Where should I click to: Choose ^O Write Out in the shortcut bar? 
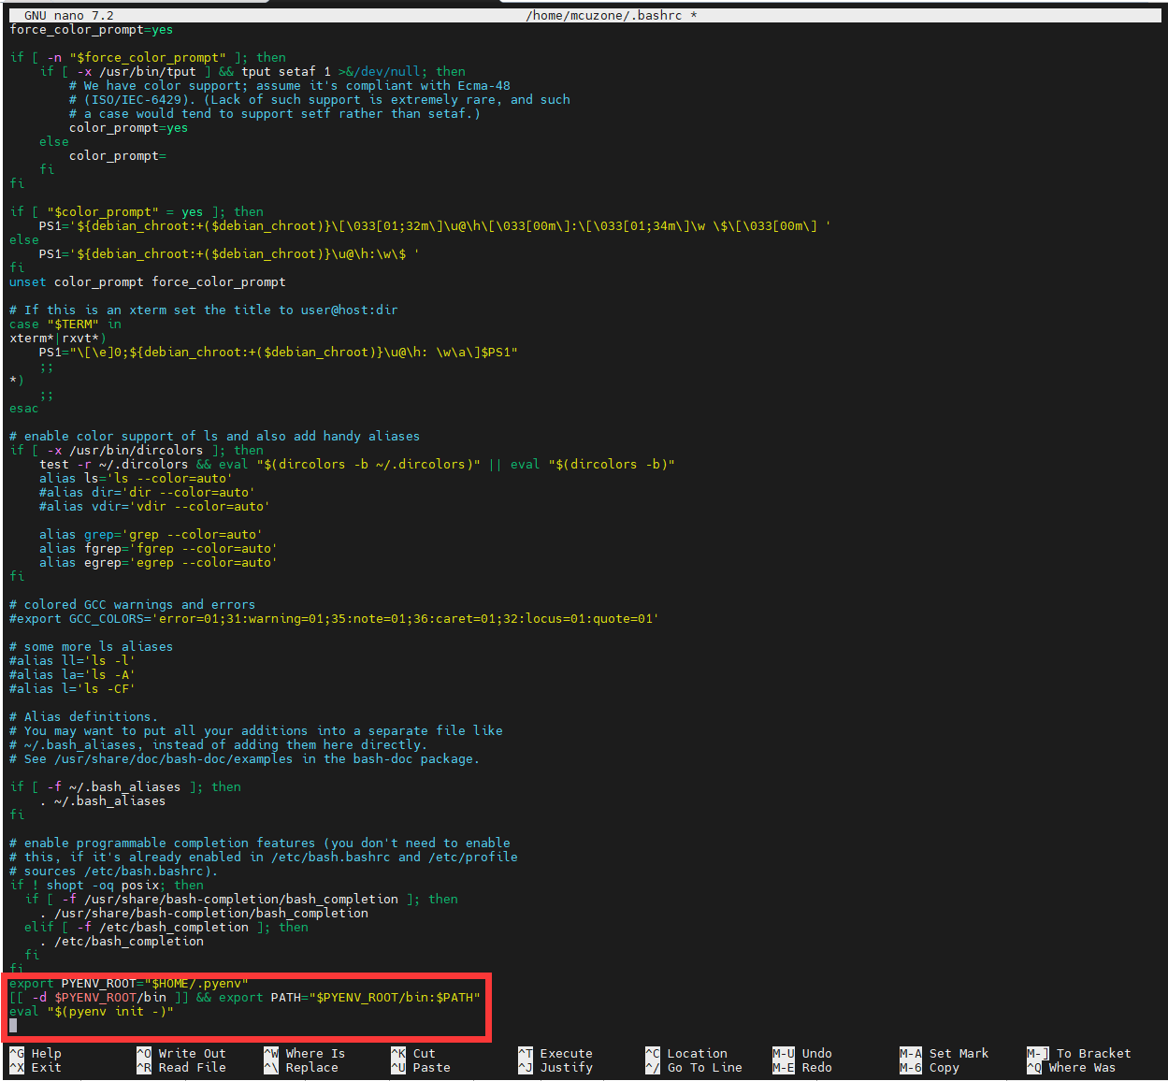pyautogui.click(x=181, y=1053)
